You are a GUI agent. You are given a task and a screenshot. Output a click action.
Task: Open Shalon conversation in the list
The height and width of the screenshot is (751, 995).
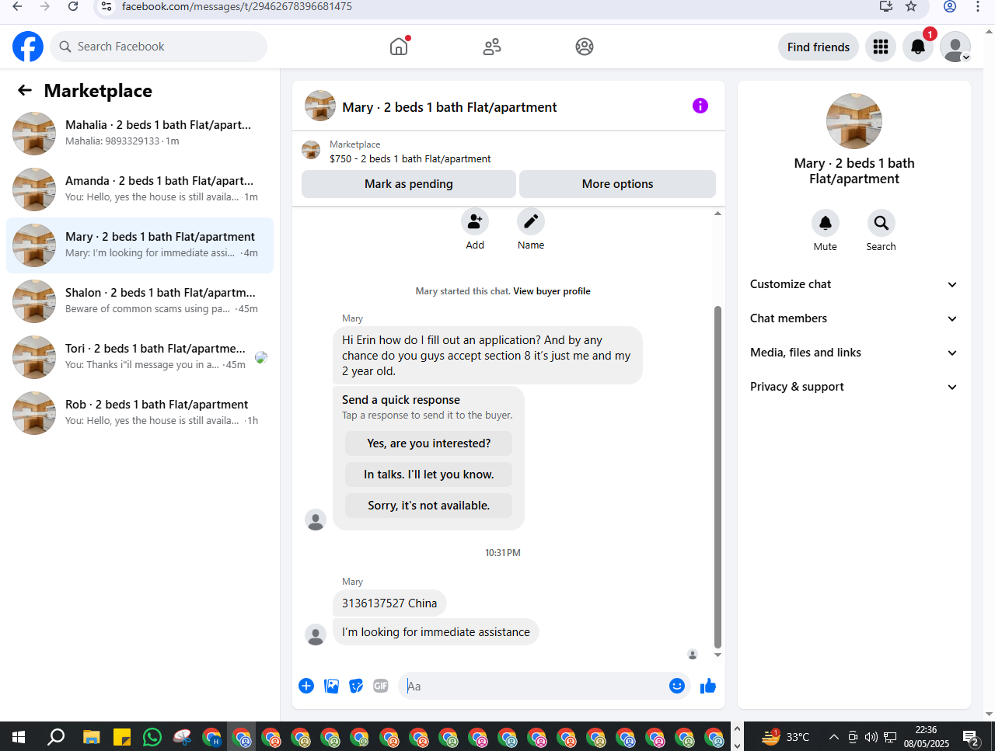click(x=140, y=301)
